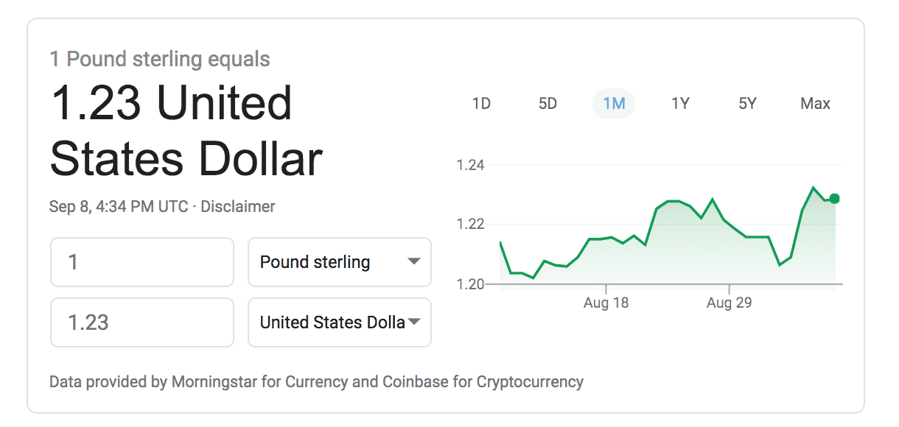Expand the United States Dollar dropdown

(x=340, y=322)
